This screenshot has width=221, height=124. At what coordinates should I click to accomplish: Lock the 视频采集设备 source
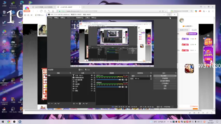coord(94,78)
